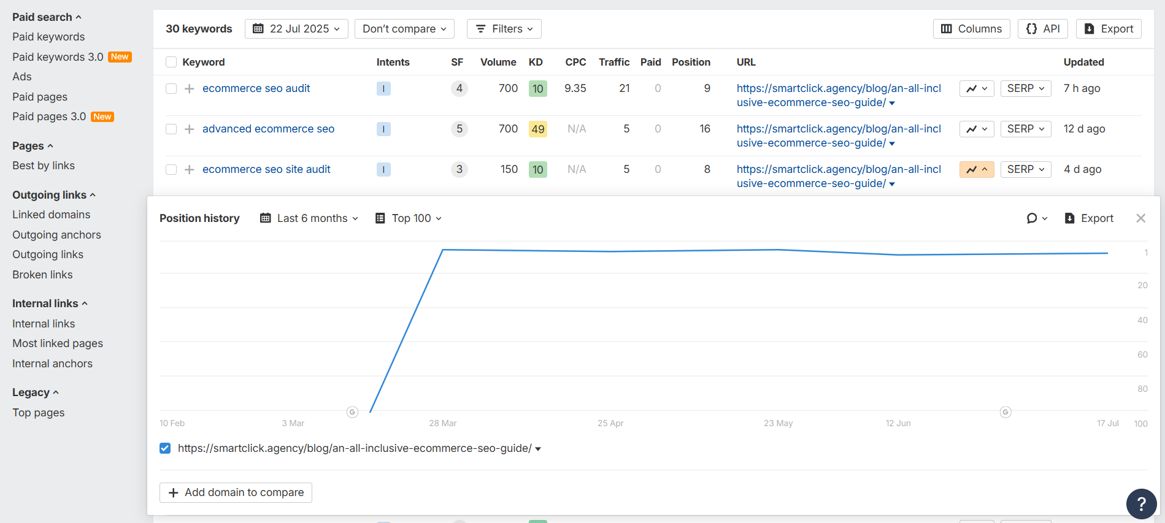Select the ecommerce seo audit row checkbox
The height and width of the screenshot is (523, 1165).
tap(171, 89)
